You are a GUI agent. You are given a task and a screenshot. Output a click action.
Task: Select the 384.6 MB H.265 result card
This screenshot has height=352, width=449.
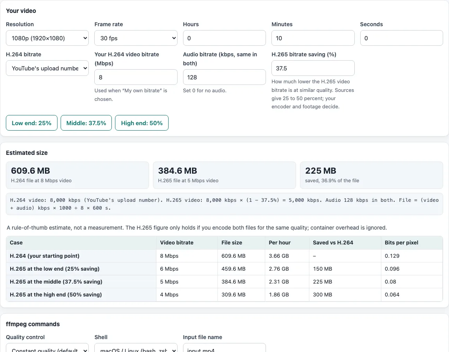click(x=224, y=175)
